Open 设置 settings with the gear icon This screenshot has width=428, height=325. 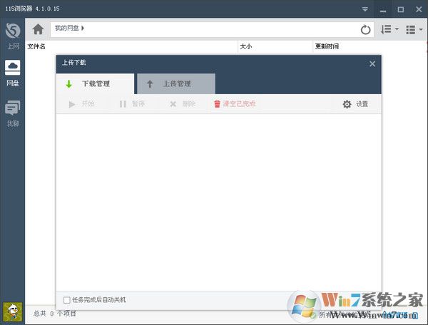(355, 104)
